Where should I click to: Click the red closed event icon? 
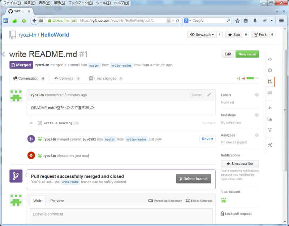pos(31,155)
